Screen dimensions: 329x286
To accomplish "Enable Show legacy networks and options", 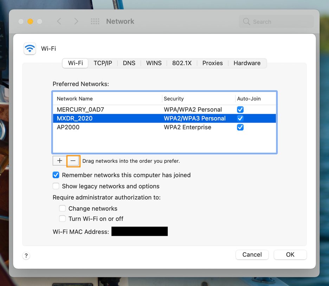I will [x=56, y=186].
